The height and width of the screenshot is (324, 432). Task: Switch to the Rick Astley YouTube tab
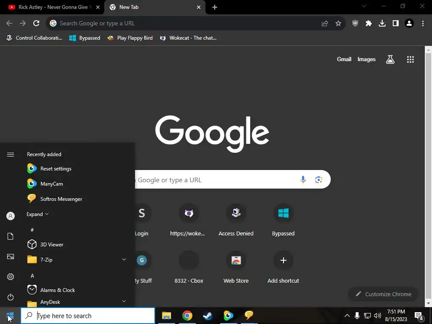click(x=52, y=7)
